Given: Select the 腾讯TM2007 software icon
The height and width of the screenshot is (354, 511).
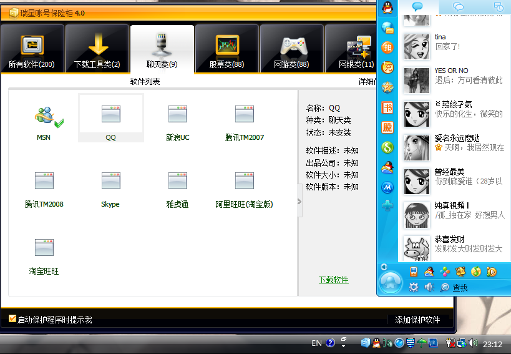Looking at the screenshot, I should (245, 114).
